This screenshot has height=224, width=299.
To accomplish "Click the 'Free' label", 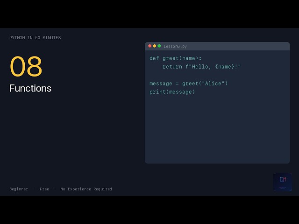I will pyautogui.click(x=44, y=189).
